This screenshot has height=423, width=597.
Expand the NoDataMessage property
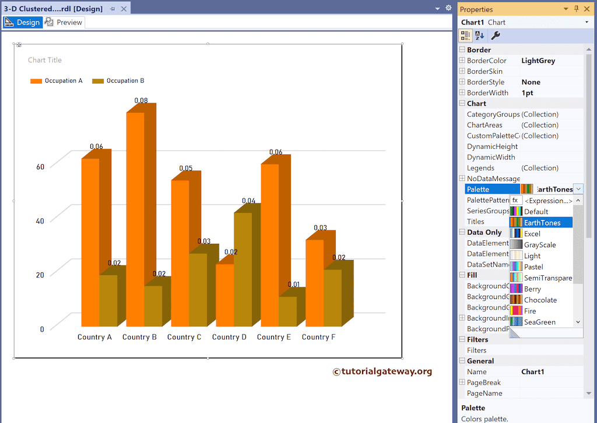click(462, 178)
